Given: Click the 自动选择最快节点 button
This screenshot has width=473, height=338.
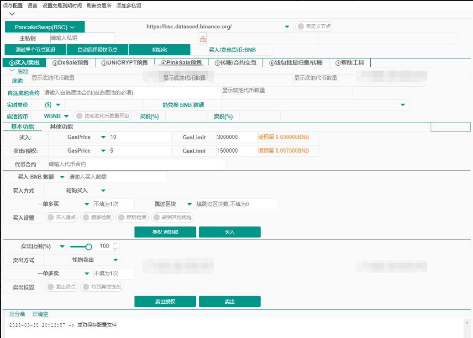Looking at the screenshot, I should (x=97, y=49).
